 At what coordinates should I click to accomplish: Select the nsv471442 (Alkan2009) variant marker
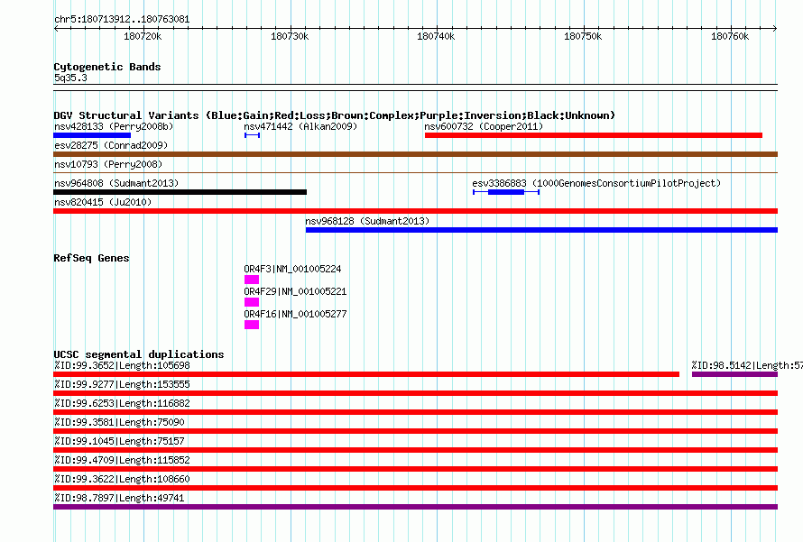(253, 135)
